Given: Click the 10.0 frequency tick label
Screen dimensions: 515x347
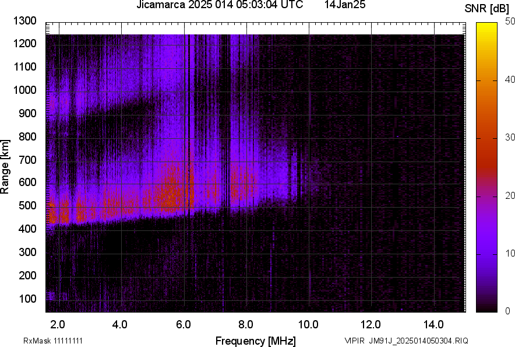Looking at the screenshot, I should pos(308,325).
